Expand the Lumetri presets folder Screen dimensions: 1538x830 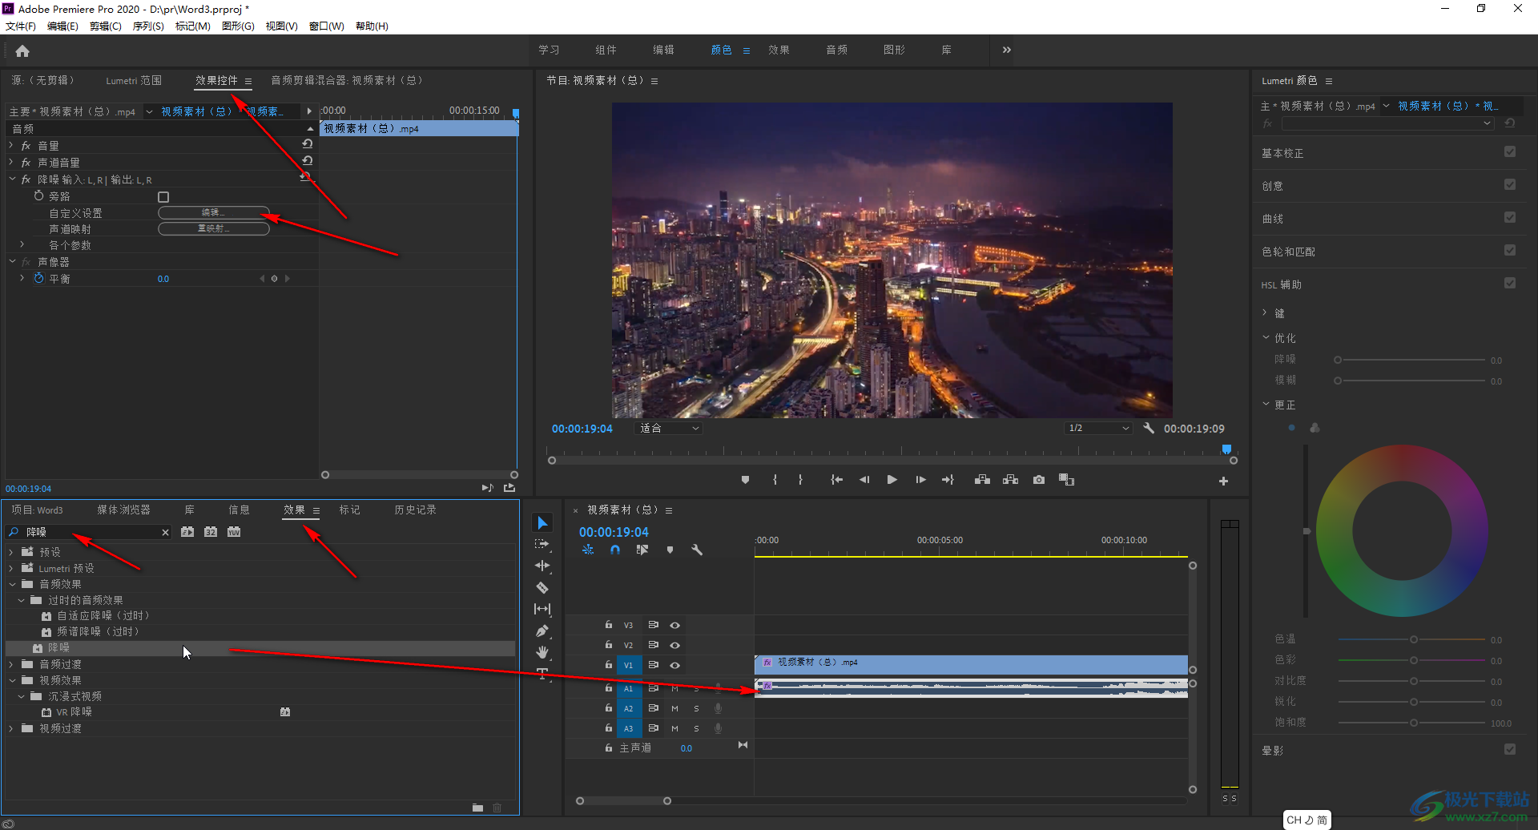click(11, 568)
